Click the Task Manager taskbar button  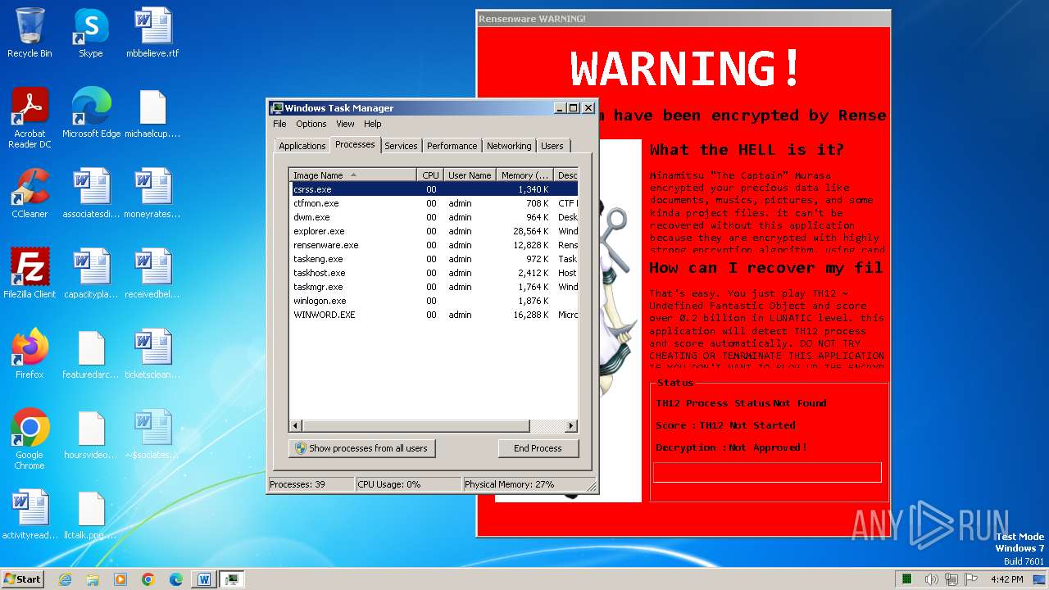click(x=232, y=579)
